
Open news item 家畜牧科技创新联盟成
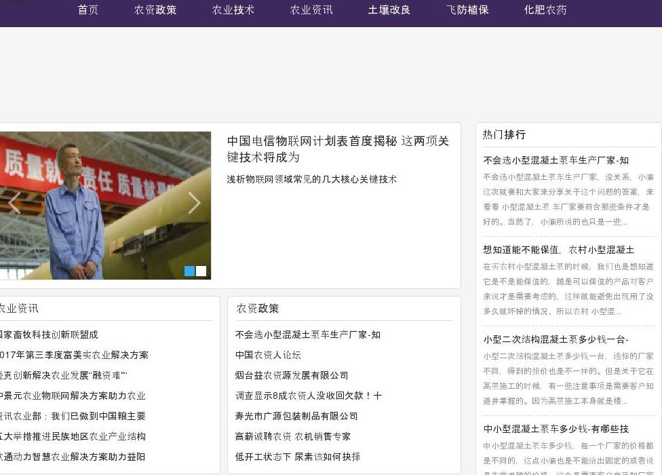coord(49,335)
